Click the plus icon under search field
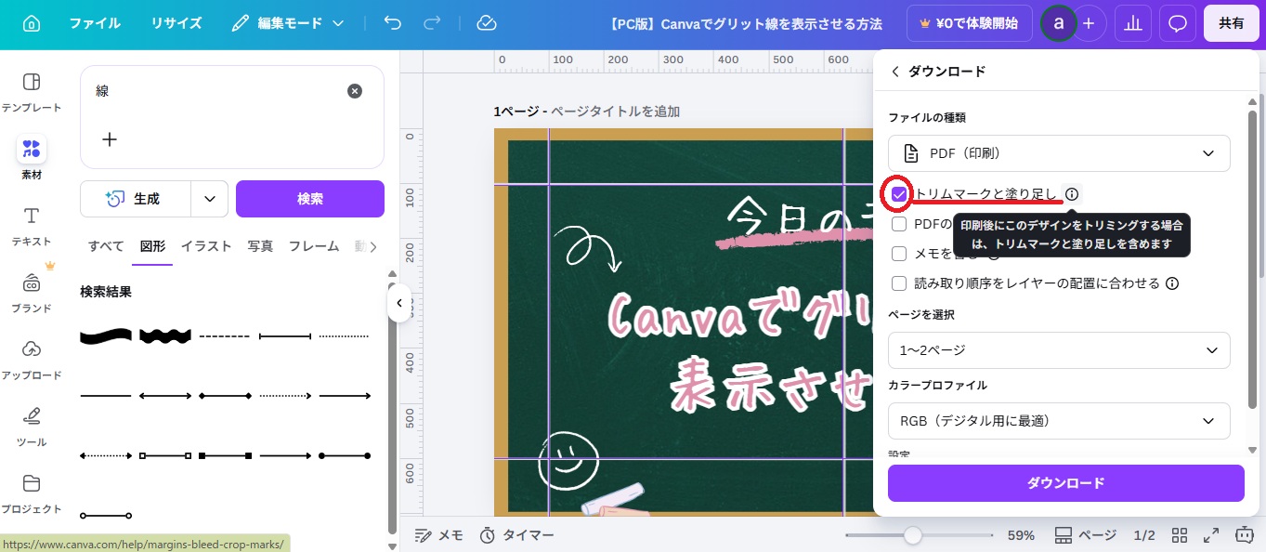This screenshot has height=552, width=1266. [110, 139]
